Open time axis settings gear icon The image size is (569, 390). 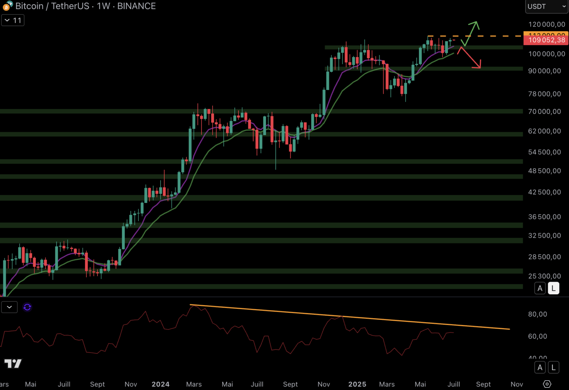[547, 384]
